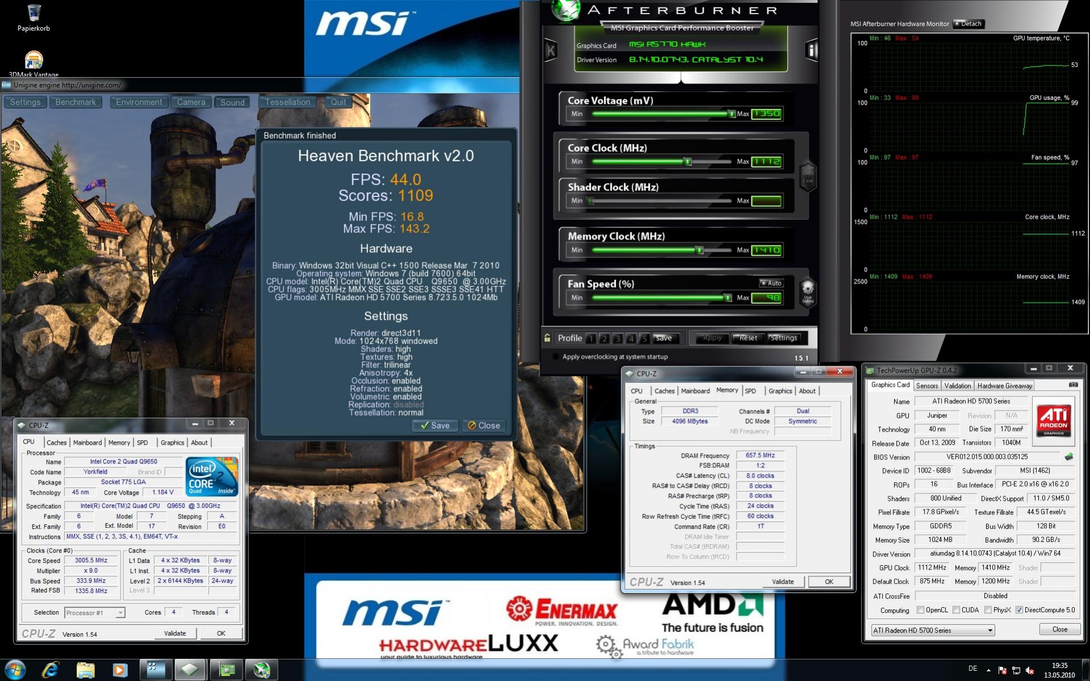Save the Heaven Benchmark results
Screen dimensions: 1090x681
[435, 425]
